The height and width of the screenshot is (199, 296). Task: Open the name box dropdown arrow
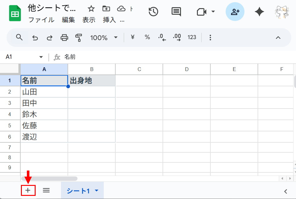tap(41, 57)
